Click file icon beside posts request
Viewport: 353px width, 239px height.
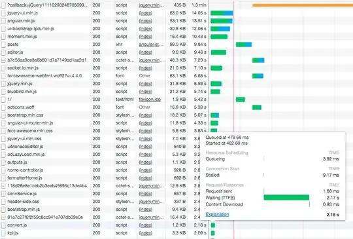point(3,45)
